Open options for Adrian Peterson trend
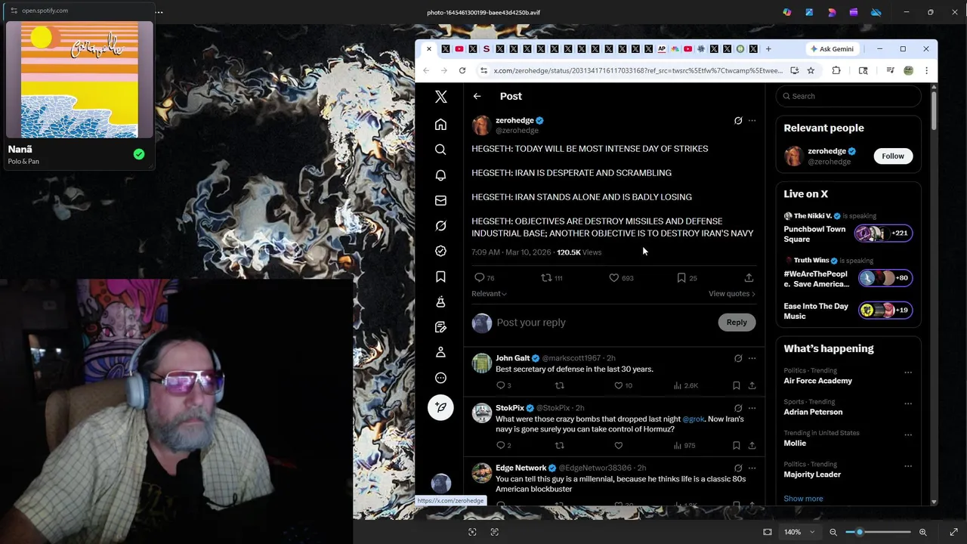The image size is (967, 544). pos(908,403)
